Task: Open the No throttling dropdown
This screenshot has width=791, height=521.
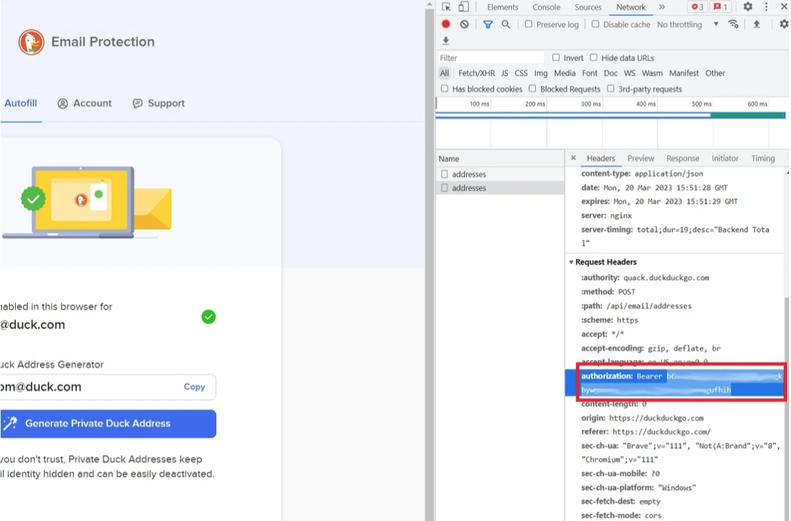Action: coord(688,24)
